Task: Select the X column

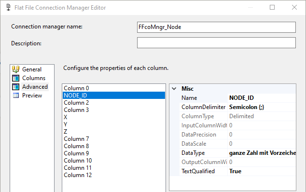Action: pos(114,117)
